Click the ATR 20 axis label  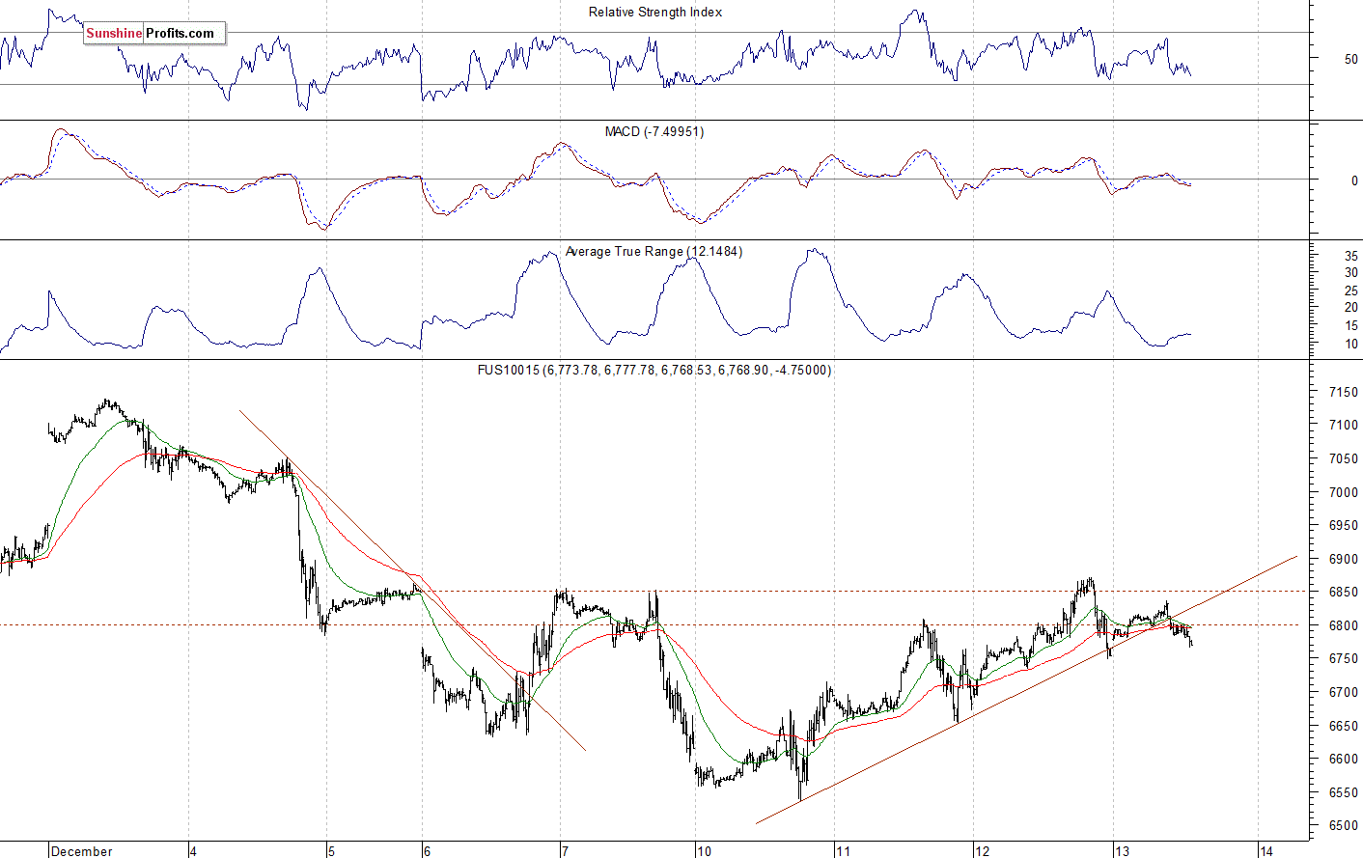point(1350,309)
